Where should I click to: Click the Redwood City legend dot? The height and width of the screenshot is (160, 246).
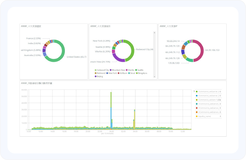[x=95, y=70]
